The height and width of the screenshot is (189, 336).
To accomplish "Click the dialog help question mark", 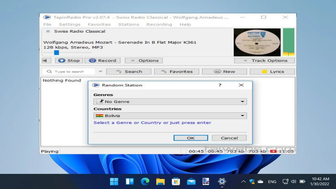I will pyautogui.click(x=220, y=85).
